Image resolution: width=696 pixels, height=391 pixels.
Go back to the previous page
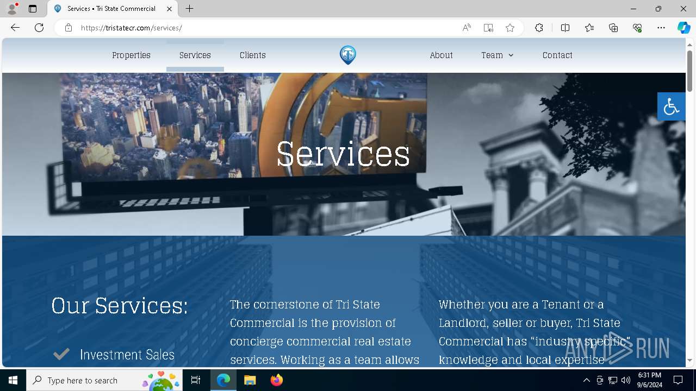[15, 28]
